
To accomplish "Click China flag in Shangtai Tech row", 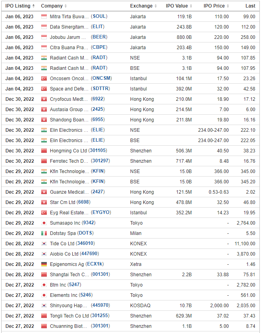I will [44, 274].
